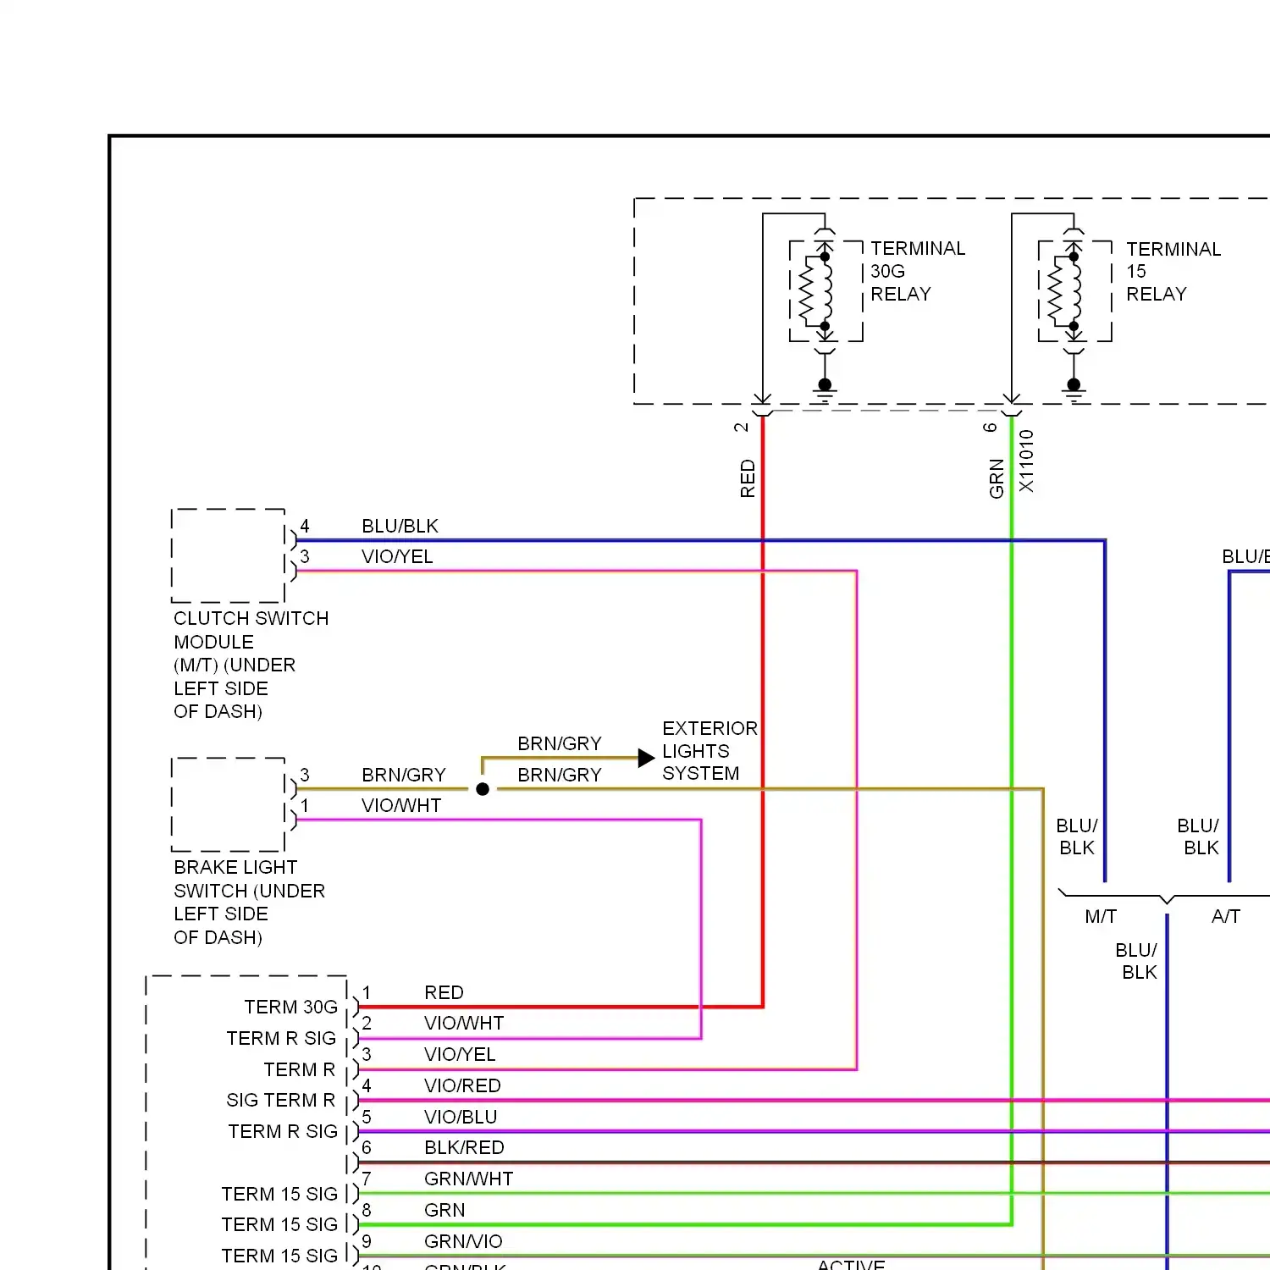
Task: Click the vertical "RED" wire label below the relay box
Action: coord(748,478)
